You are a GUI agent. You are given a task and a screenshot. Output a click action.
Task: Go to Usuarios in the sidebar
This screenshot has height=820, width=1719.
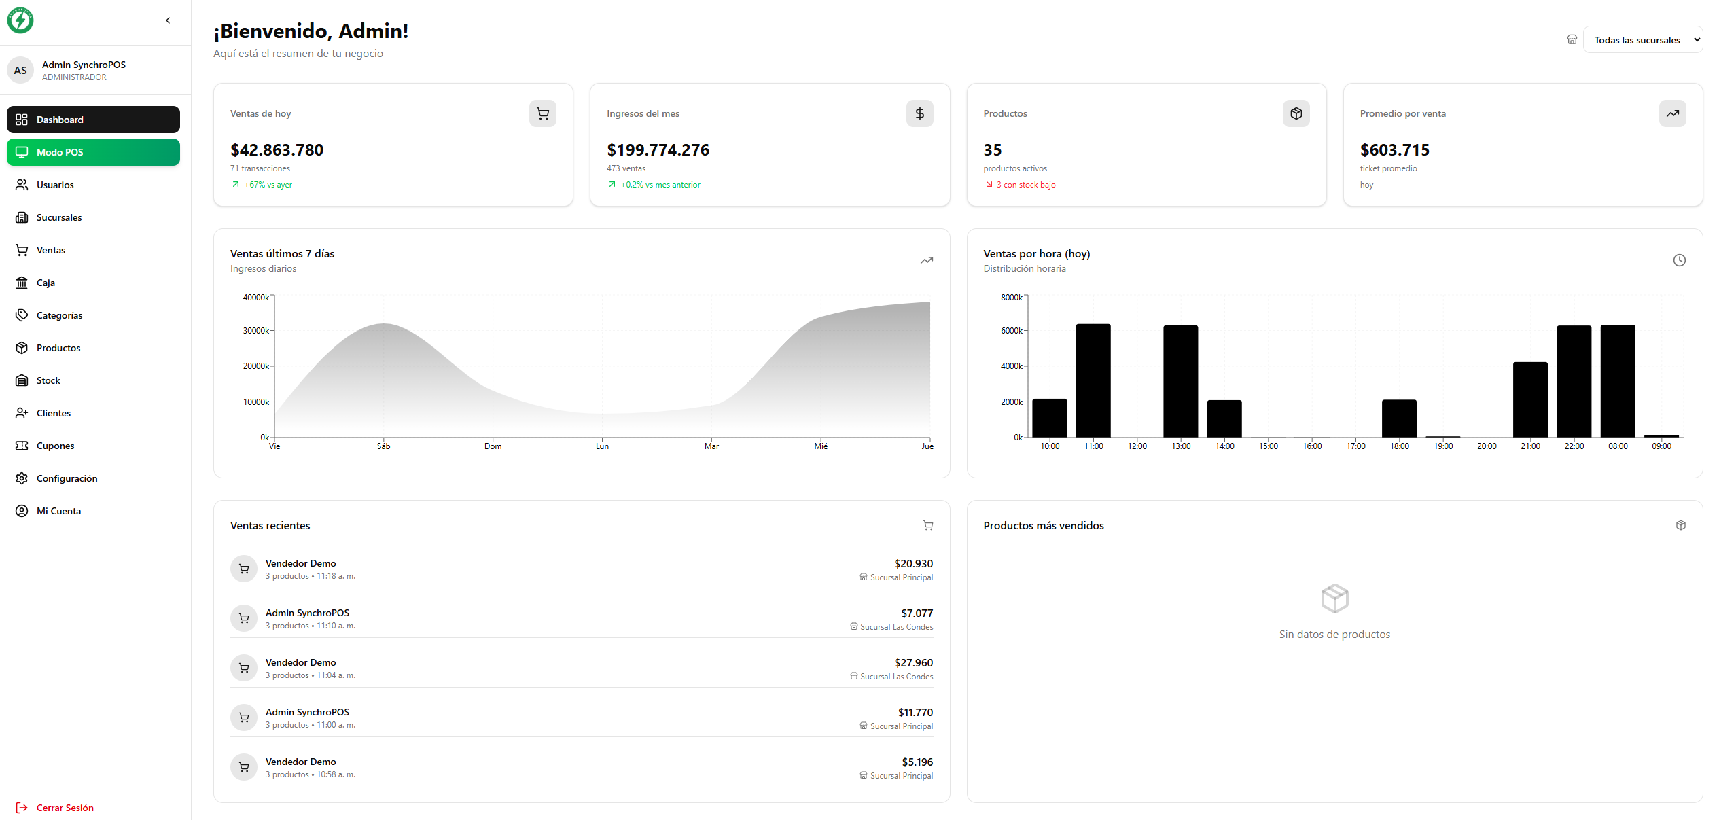pos(93,185)
